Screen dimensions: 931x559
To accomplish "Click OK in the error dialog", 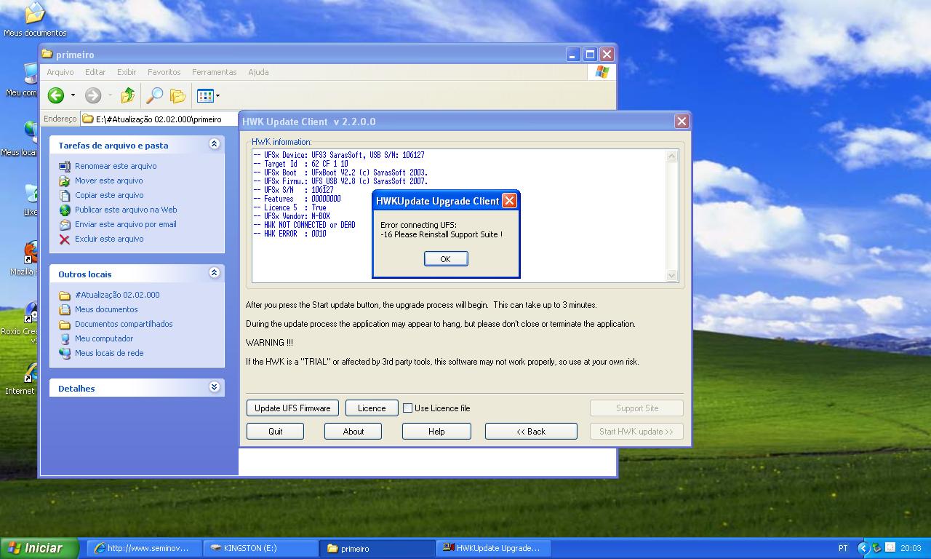I will (446, 259).
